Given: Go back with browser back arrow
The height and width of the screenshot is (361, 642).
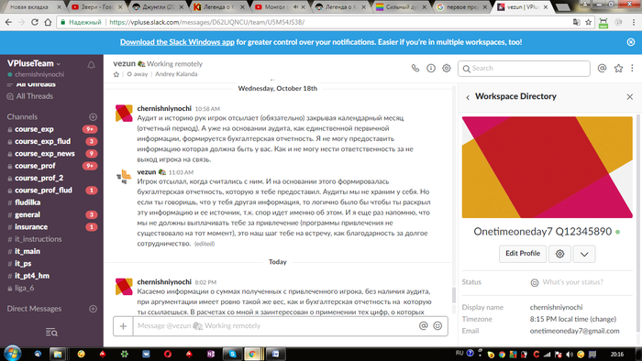Looking at the screenshot, I should pos(8,22).
